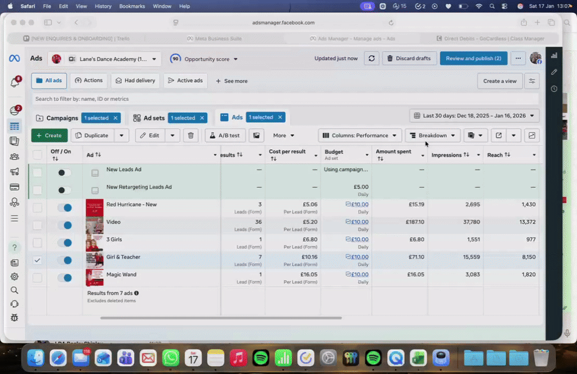Click the green Create button
577x374 pixels.
(x=50, y=135)
